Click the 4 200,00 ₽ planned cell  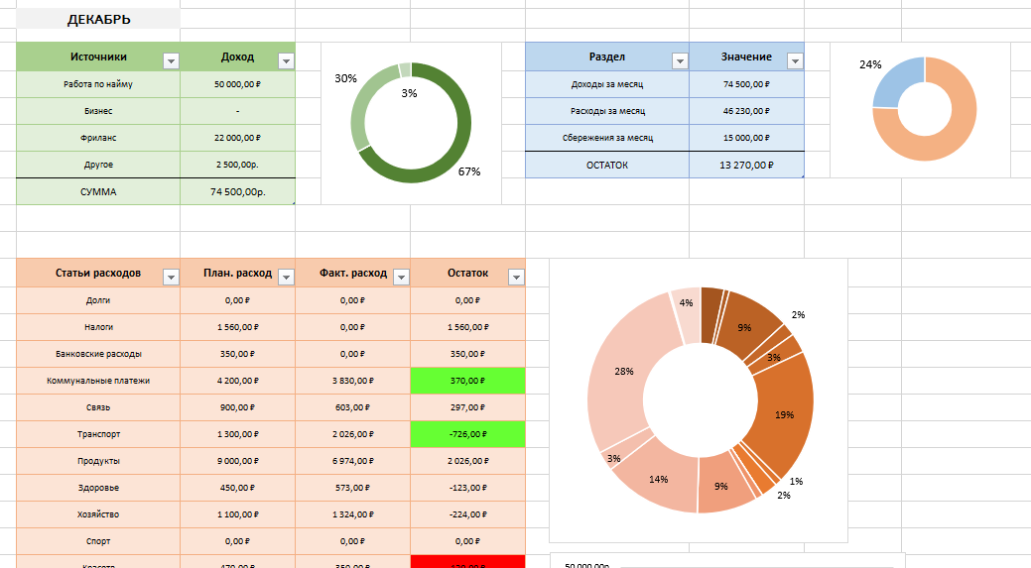coord(238,381)
